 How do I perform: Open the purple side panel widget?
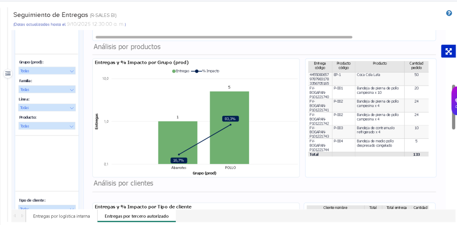click(x=454, y=100)
